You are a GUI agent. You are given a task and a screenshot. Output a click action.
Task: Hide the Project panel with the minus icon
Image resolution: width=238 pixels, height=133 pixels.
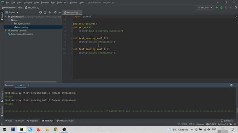60,12
